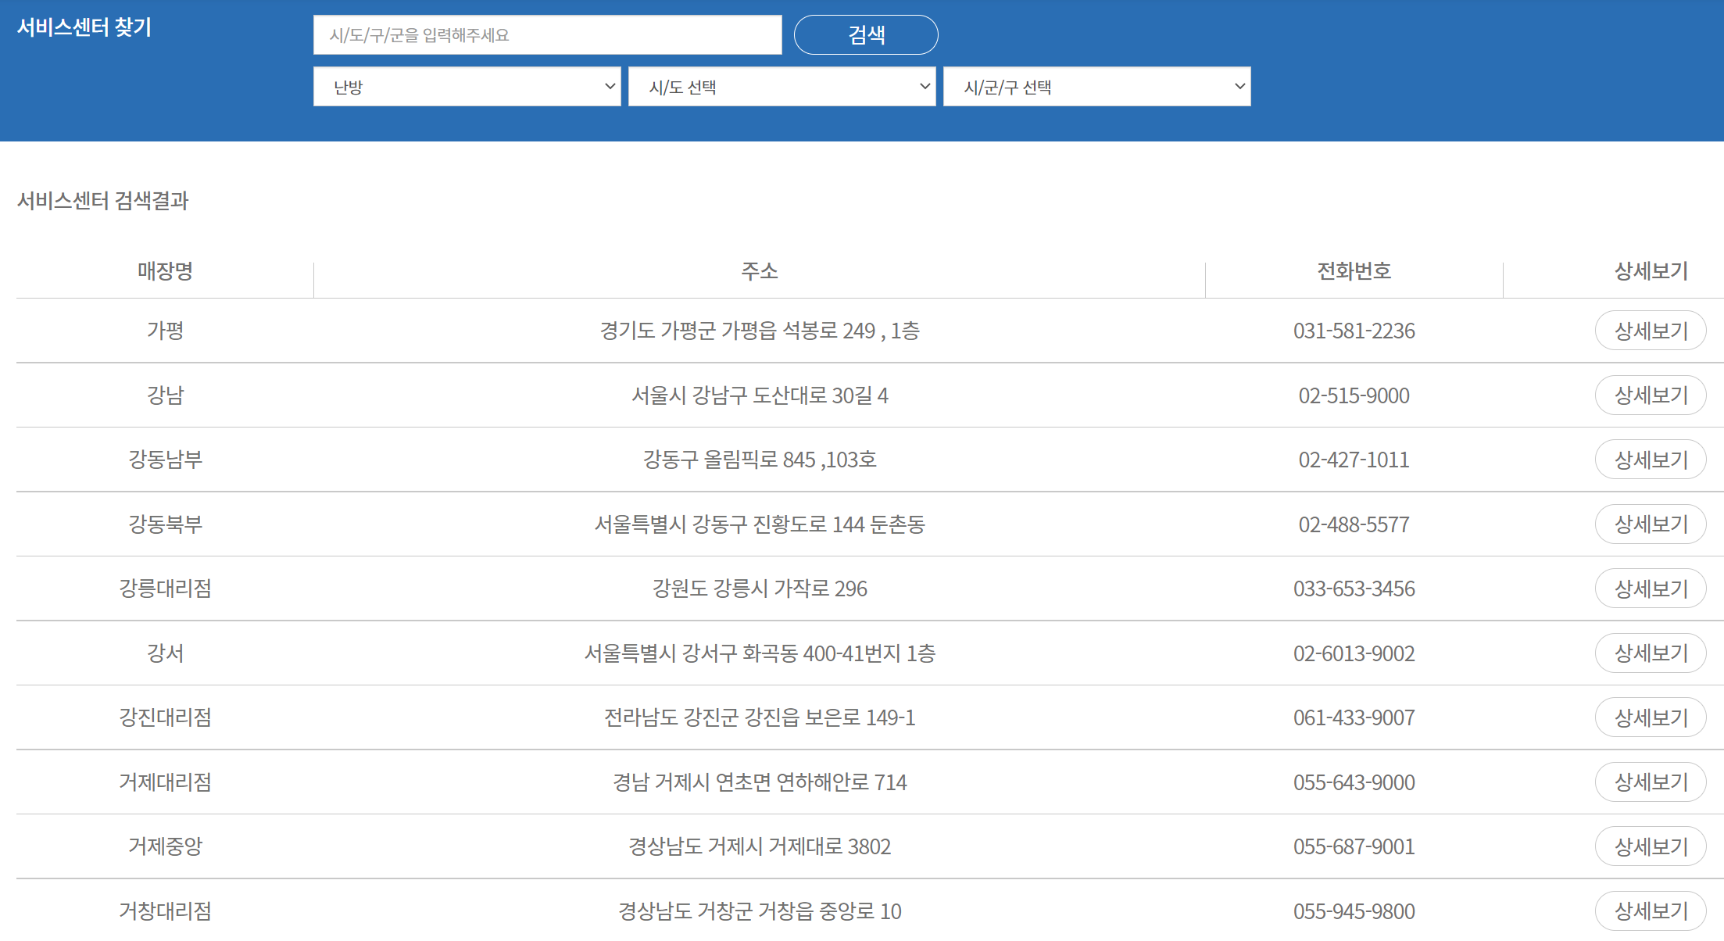Click 상세보기 for 거제중앙

tap(1650, 846)
